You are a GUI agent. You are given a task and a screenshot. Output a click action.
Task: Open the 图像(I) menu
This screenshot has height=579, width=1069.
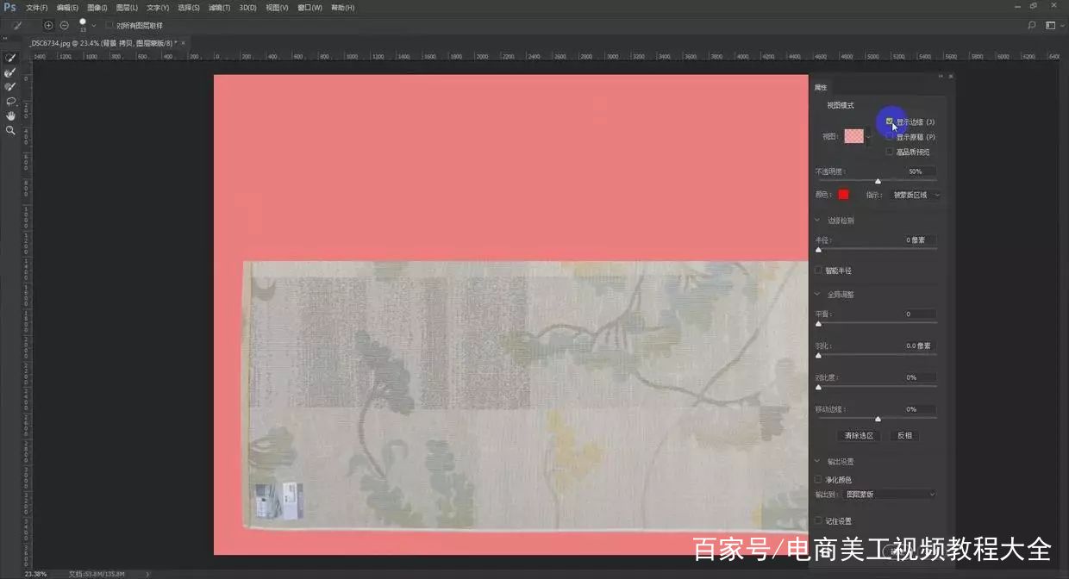point(97,8)
